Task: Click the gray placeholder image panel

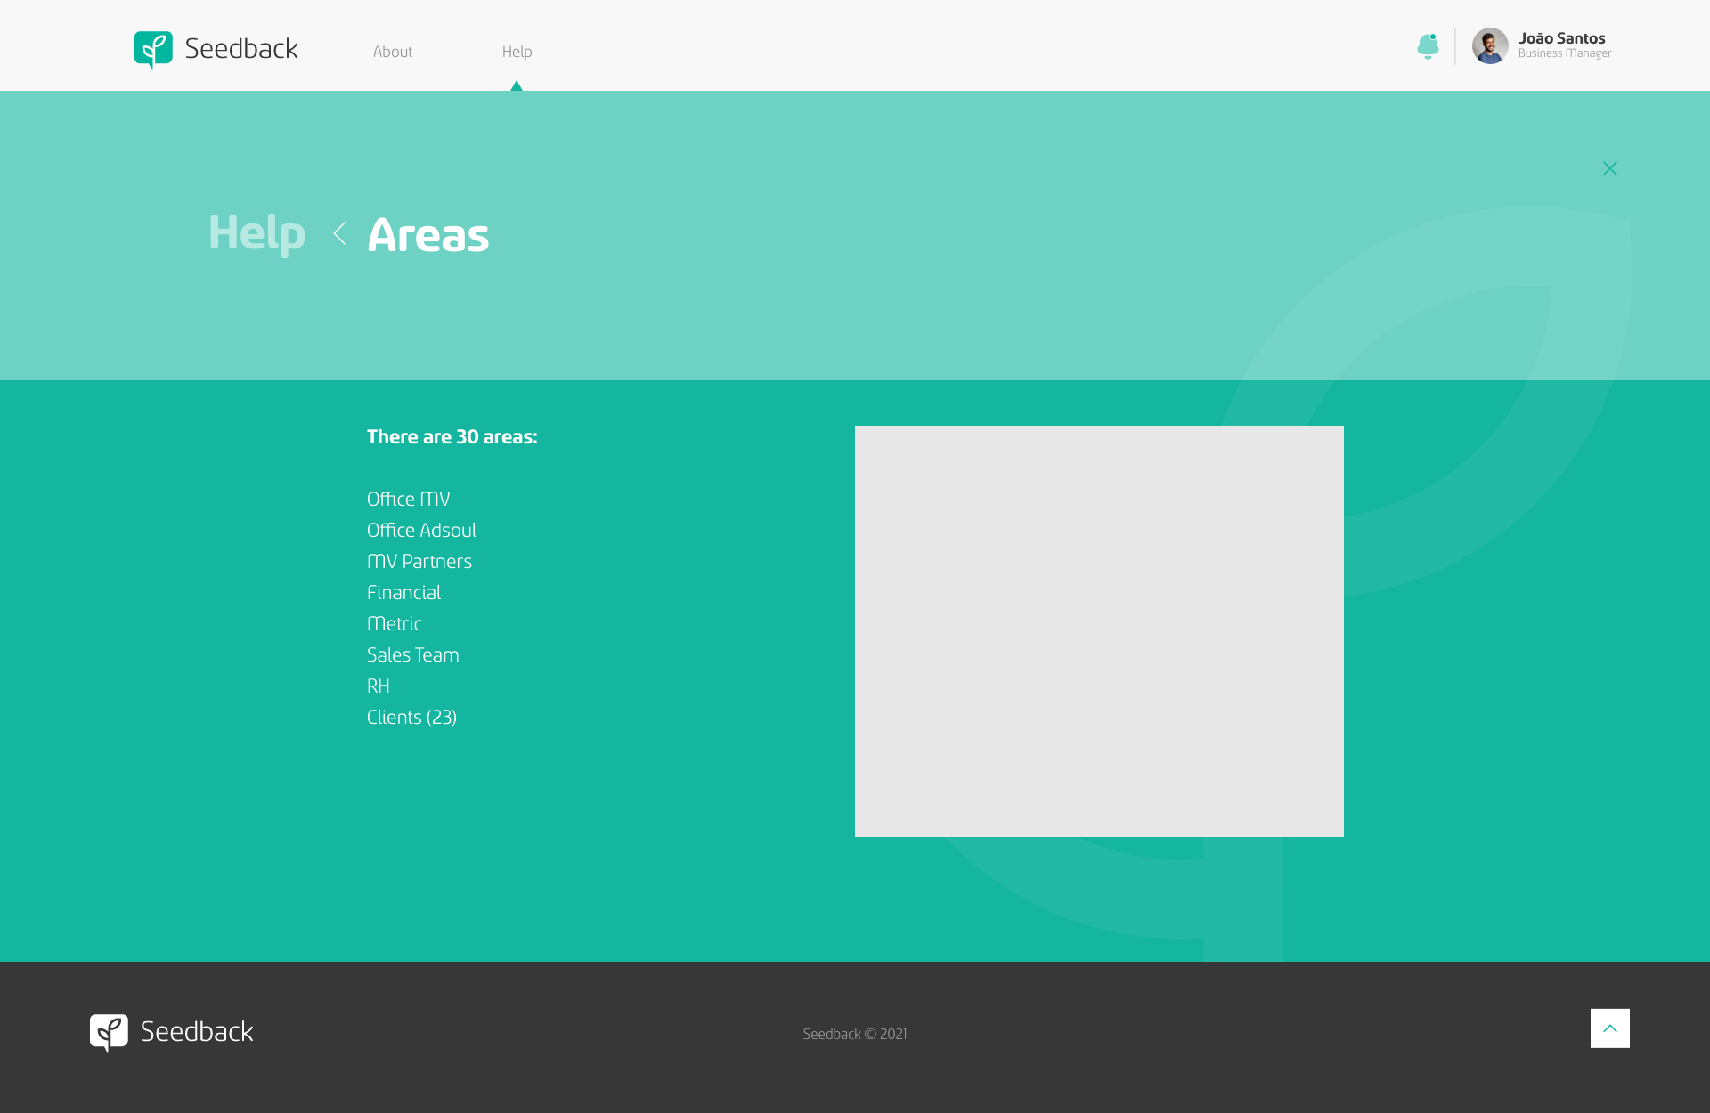Action: [x=1098, y=630]
